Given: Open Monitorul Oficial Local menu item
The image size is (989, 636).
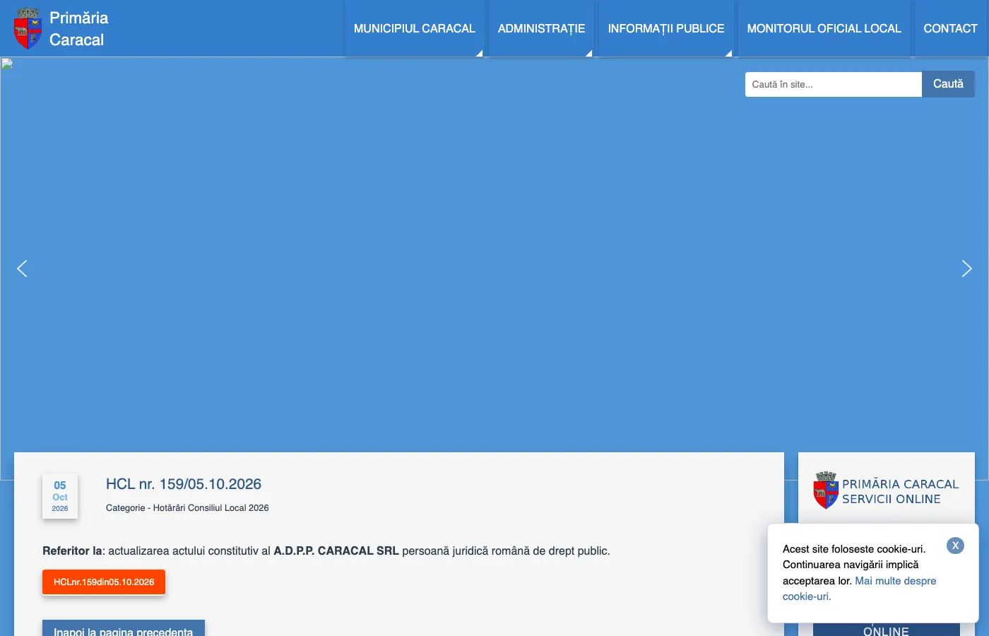Looking at the screenshot, I should 824,28.
